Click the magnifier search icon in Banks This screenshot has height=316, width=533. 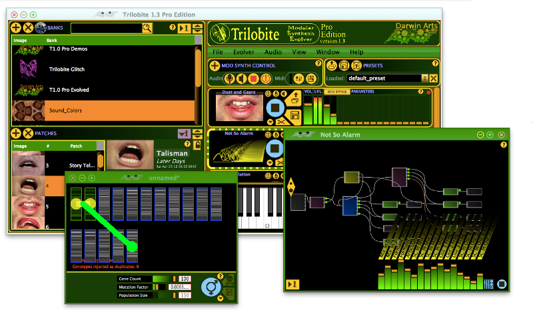click(147, 28)
